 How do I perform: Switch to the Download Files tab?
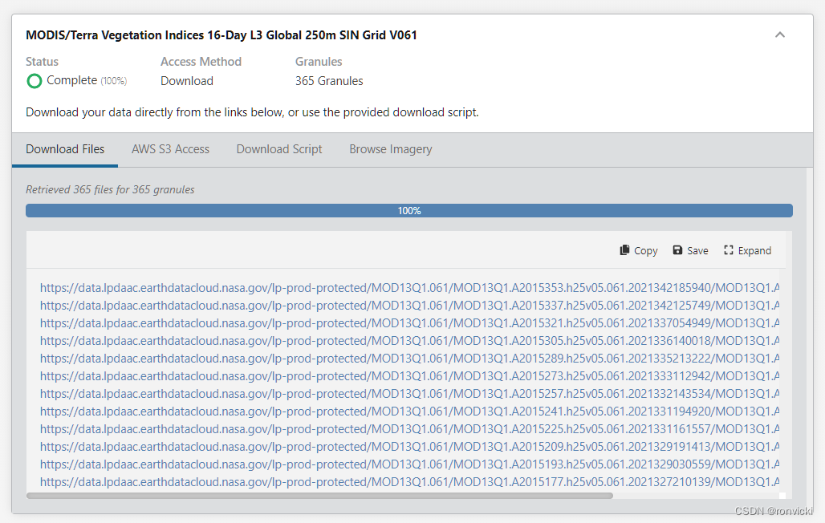click(x=65, y=149)
